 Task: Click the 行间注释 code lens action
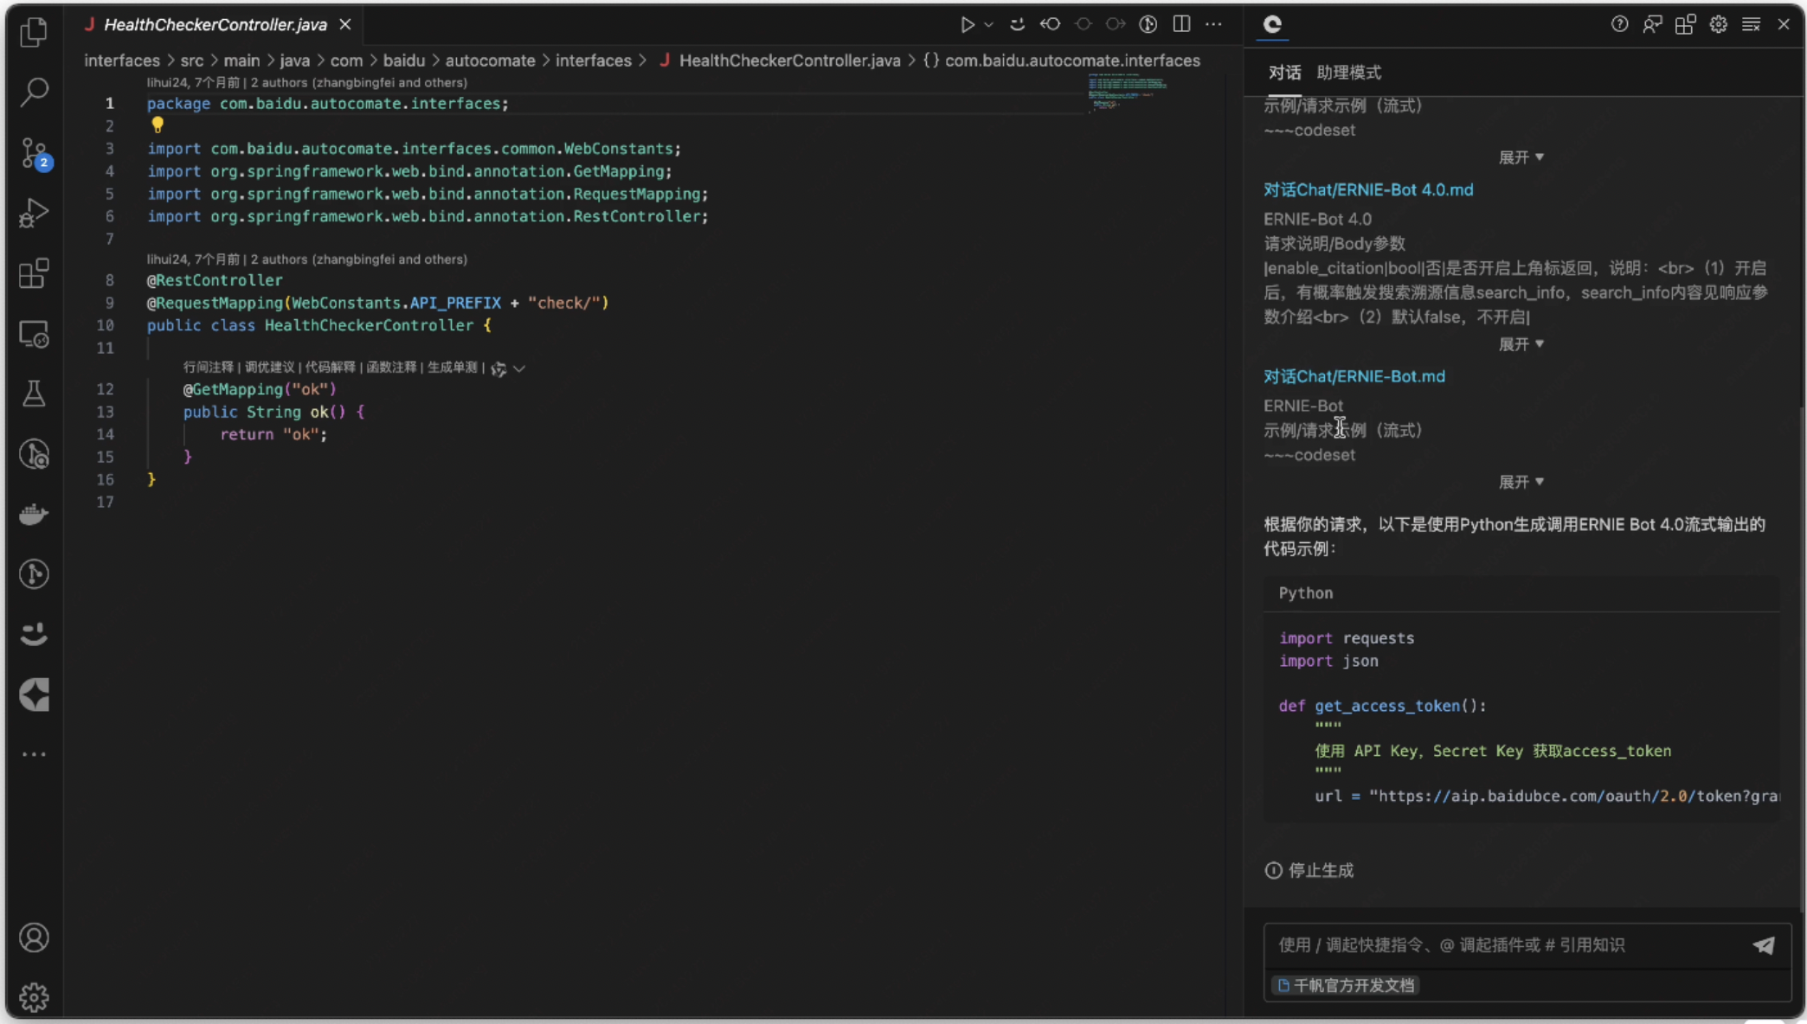pyautogui.click(x=209, y=368)
